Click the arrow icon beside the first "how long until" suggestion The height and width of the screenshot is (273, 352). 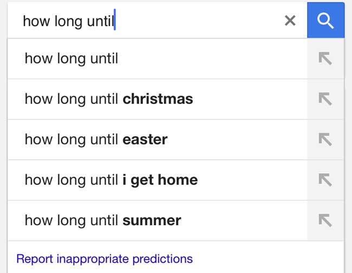coord(325,59)
